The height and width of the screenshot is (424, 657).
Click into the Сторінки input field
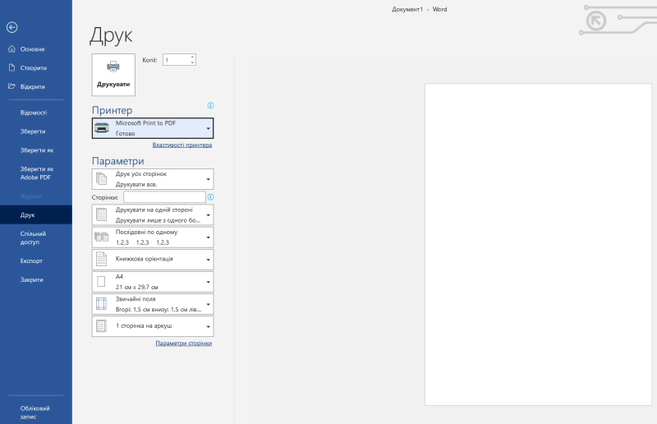click(164, 197)
